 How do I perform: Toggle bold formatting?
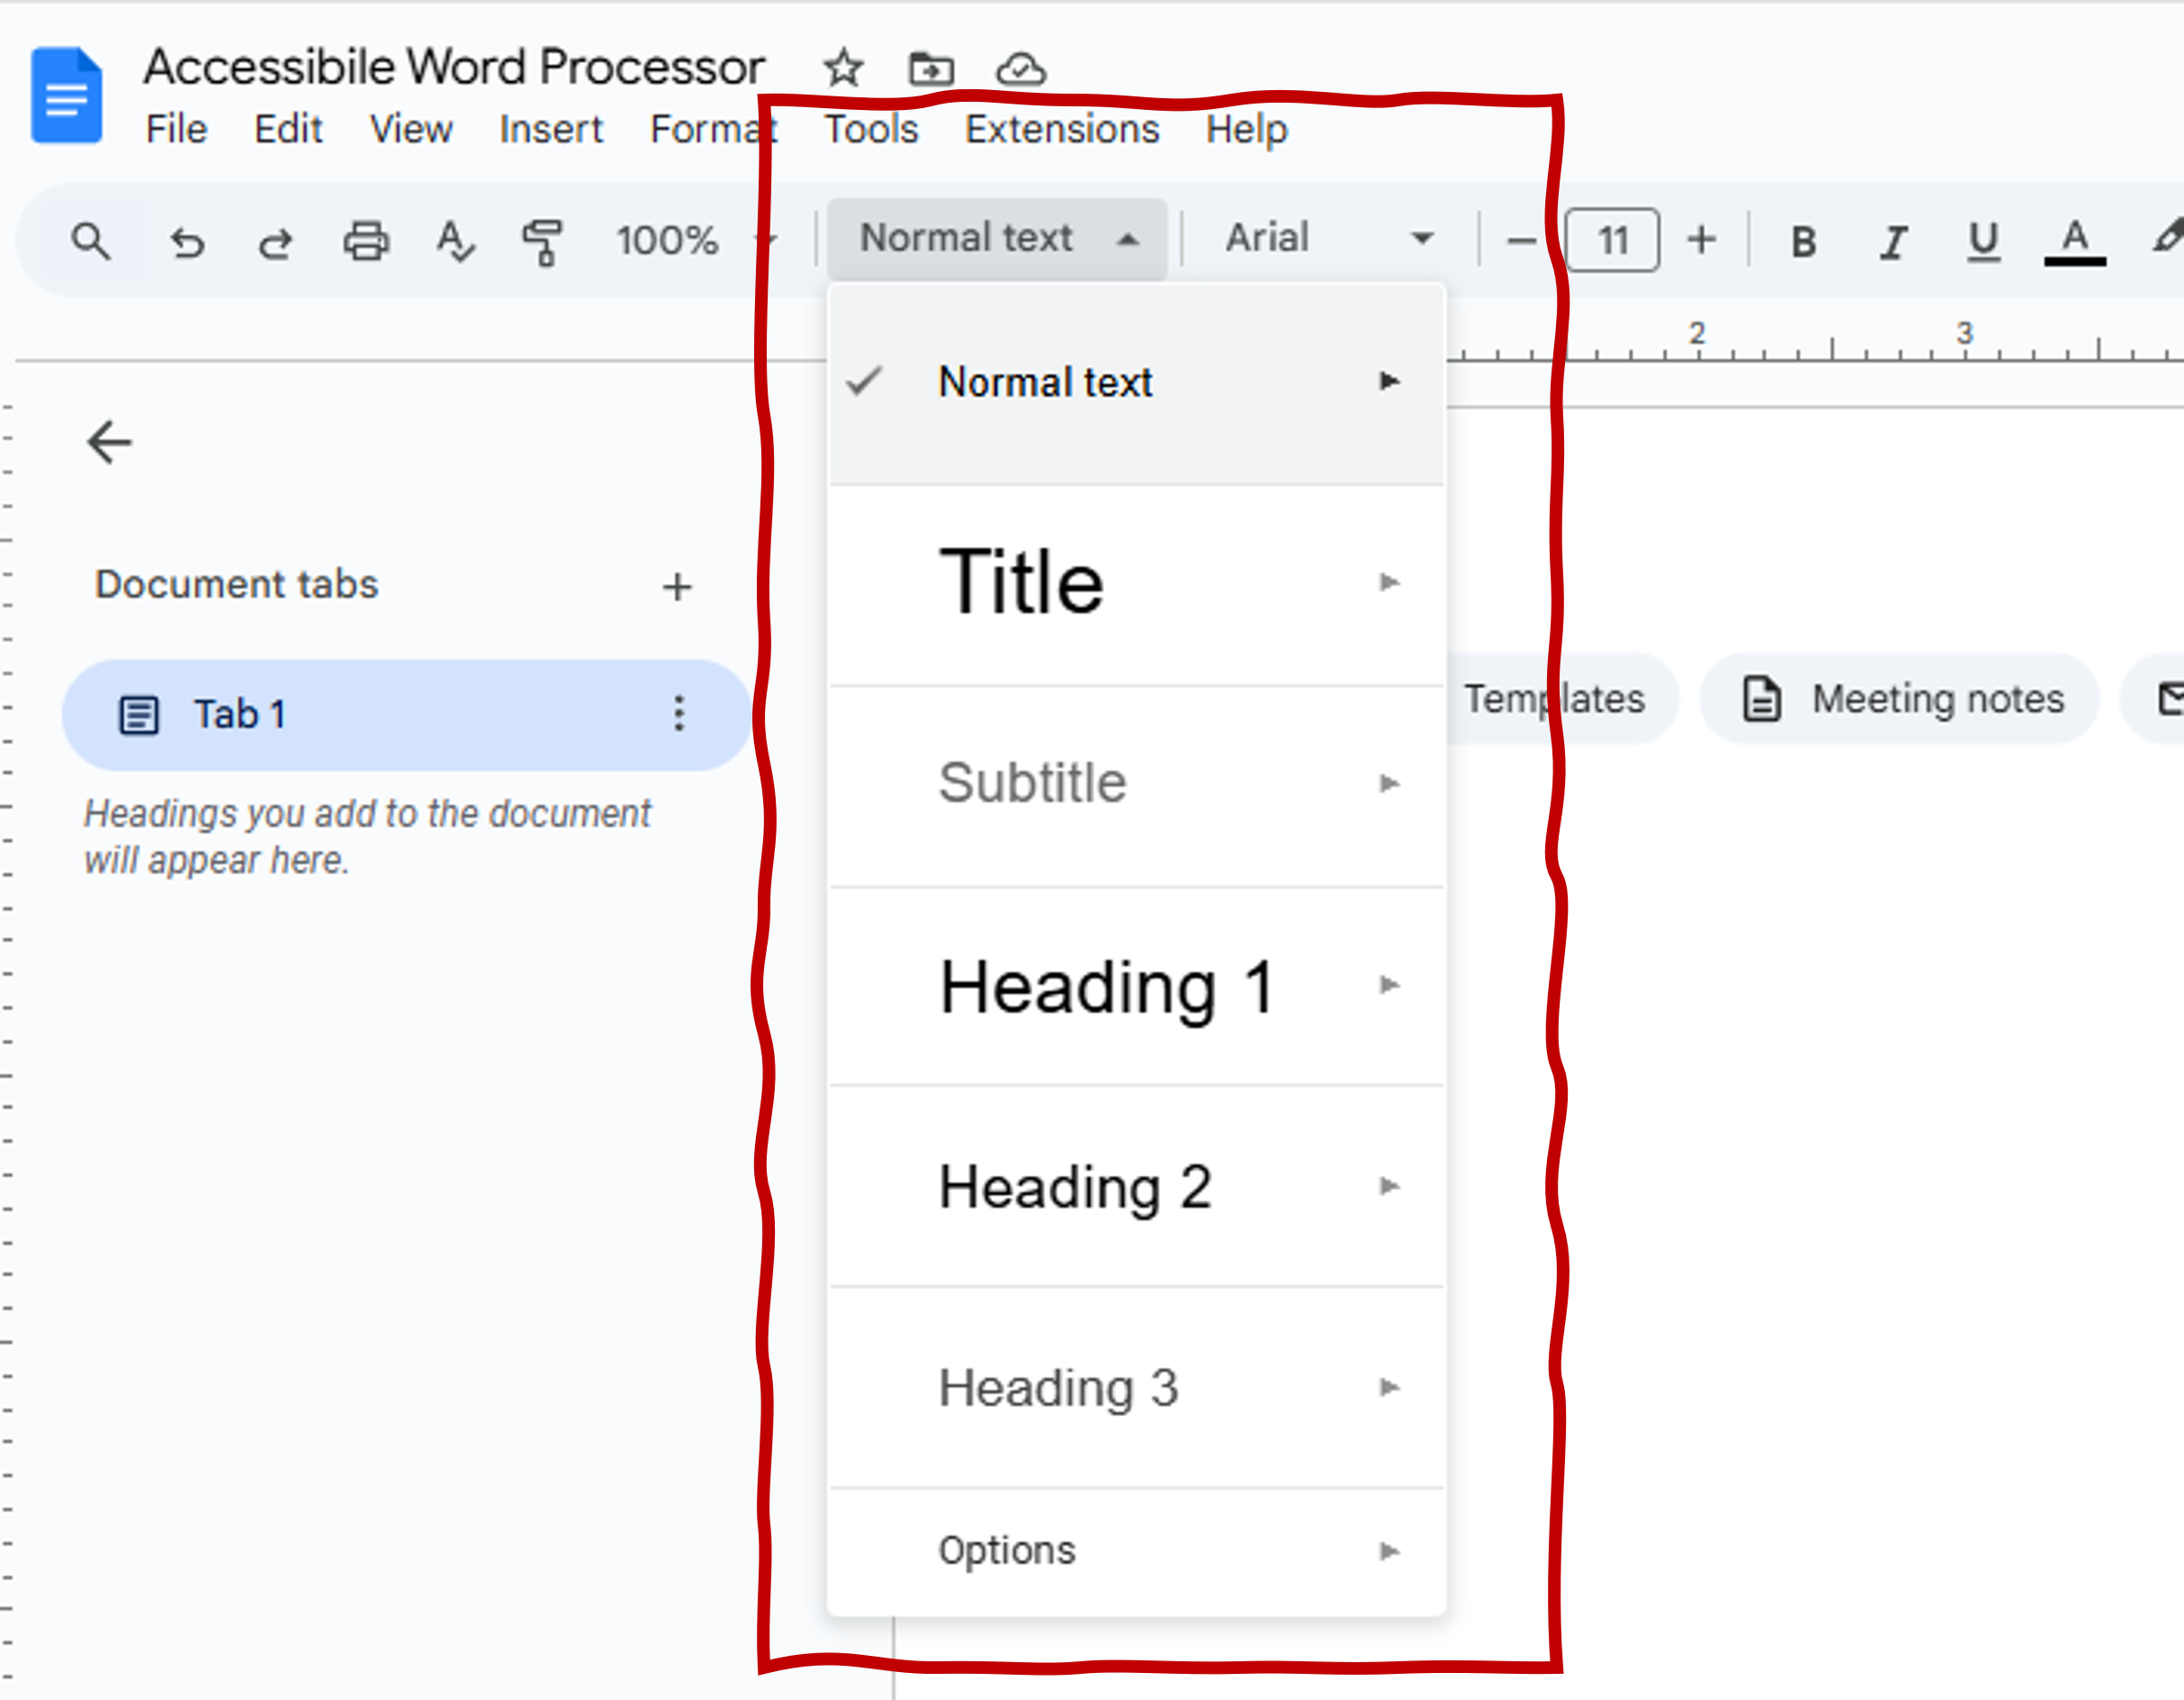point(1801,240)
